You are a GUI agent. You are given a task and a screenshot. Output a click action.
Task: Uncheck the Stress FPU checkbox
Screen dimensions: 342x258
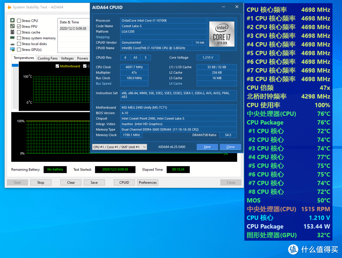coord(19,26)
